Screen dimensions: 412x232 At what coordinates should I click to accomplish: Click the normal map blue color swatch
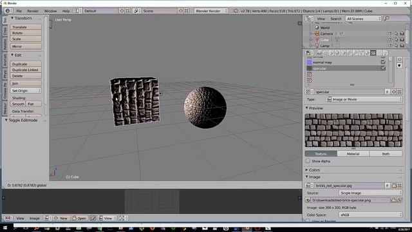309,63
